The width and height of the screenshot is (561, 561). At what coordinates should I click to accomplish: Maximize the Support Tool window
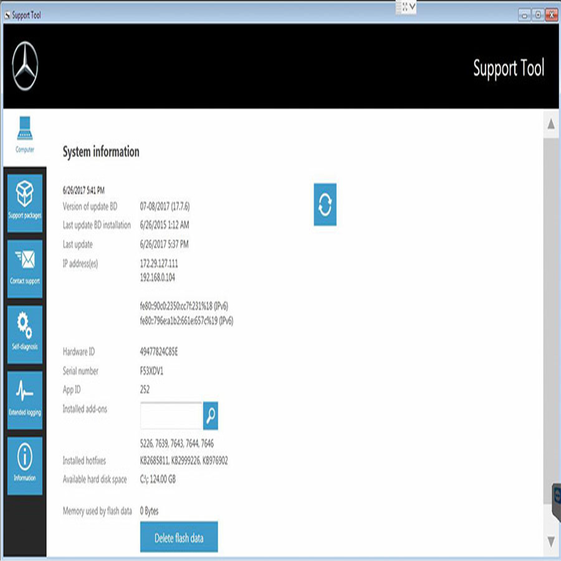(x=539, y=15)
